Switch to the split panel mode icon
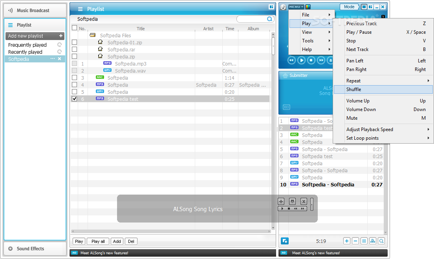 [x=370, y=7]
